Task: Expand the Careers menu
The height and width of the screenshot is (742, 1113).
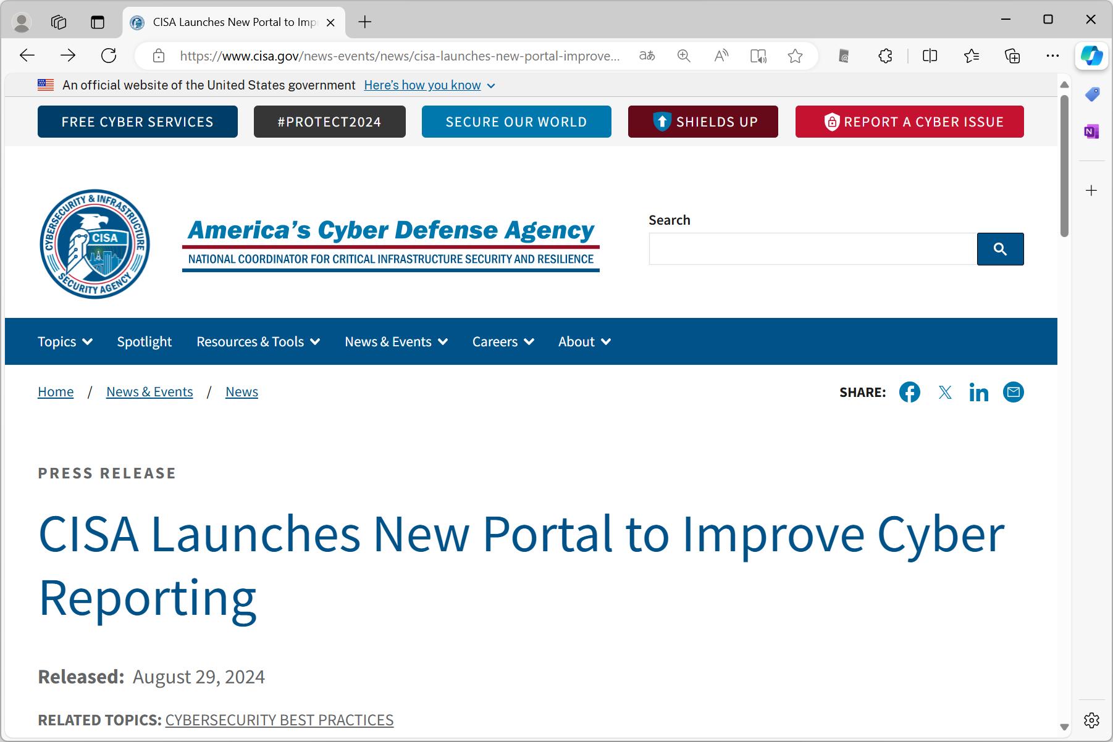Action: pyautogui.click(x=503, y=341)
